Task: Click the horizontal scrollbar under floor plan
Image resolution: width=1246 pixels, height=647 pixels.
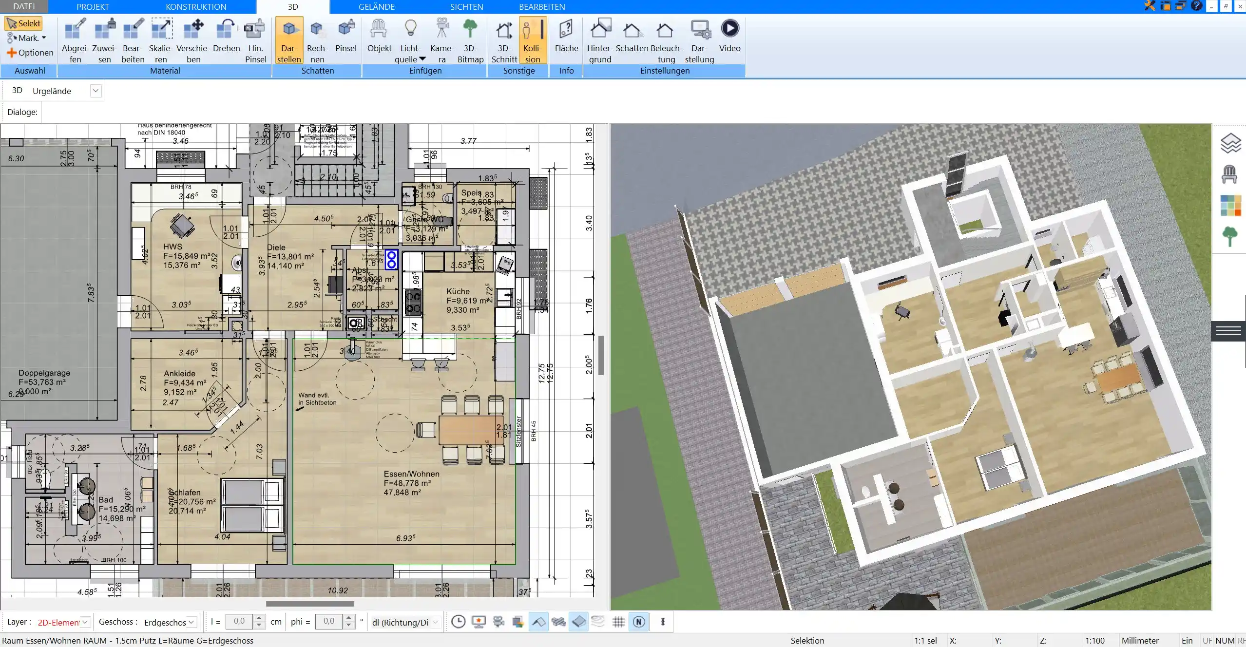Action: [310, 603]
